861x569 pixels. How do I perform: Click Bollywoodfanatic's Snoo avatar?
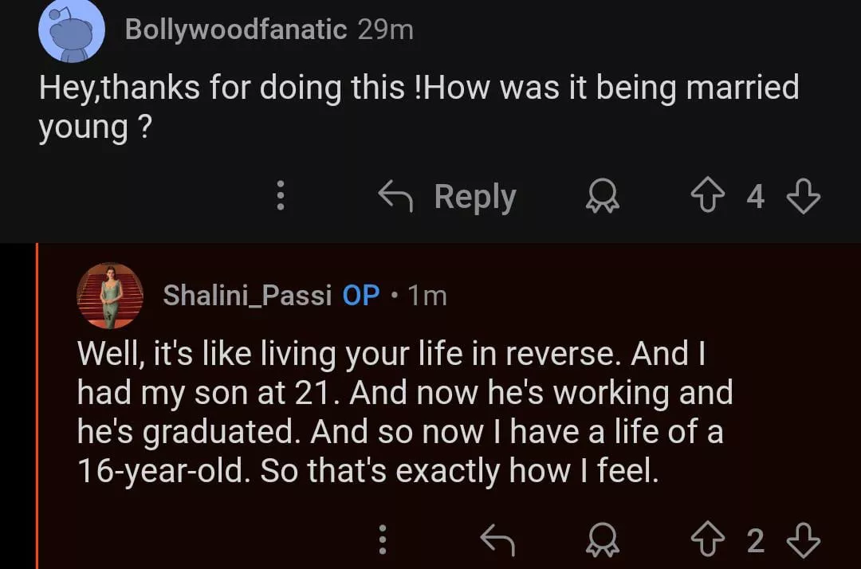(x=73, y=31)
